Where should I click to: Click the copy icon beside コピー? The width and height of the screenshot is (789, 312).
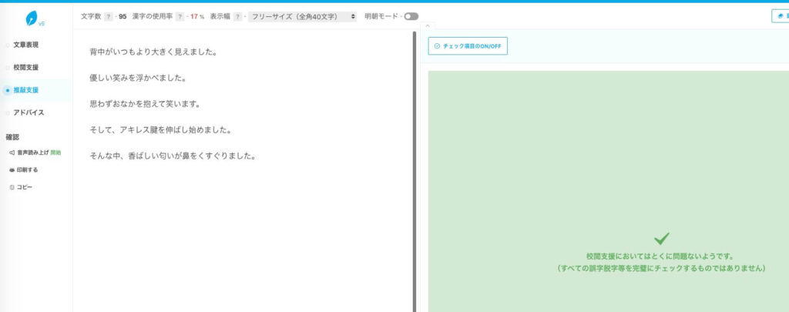click(x=12, y=187)
